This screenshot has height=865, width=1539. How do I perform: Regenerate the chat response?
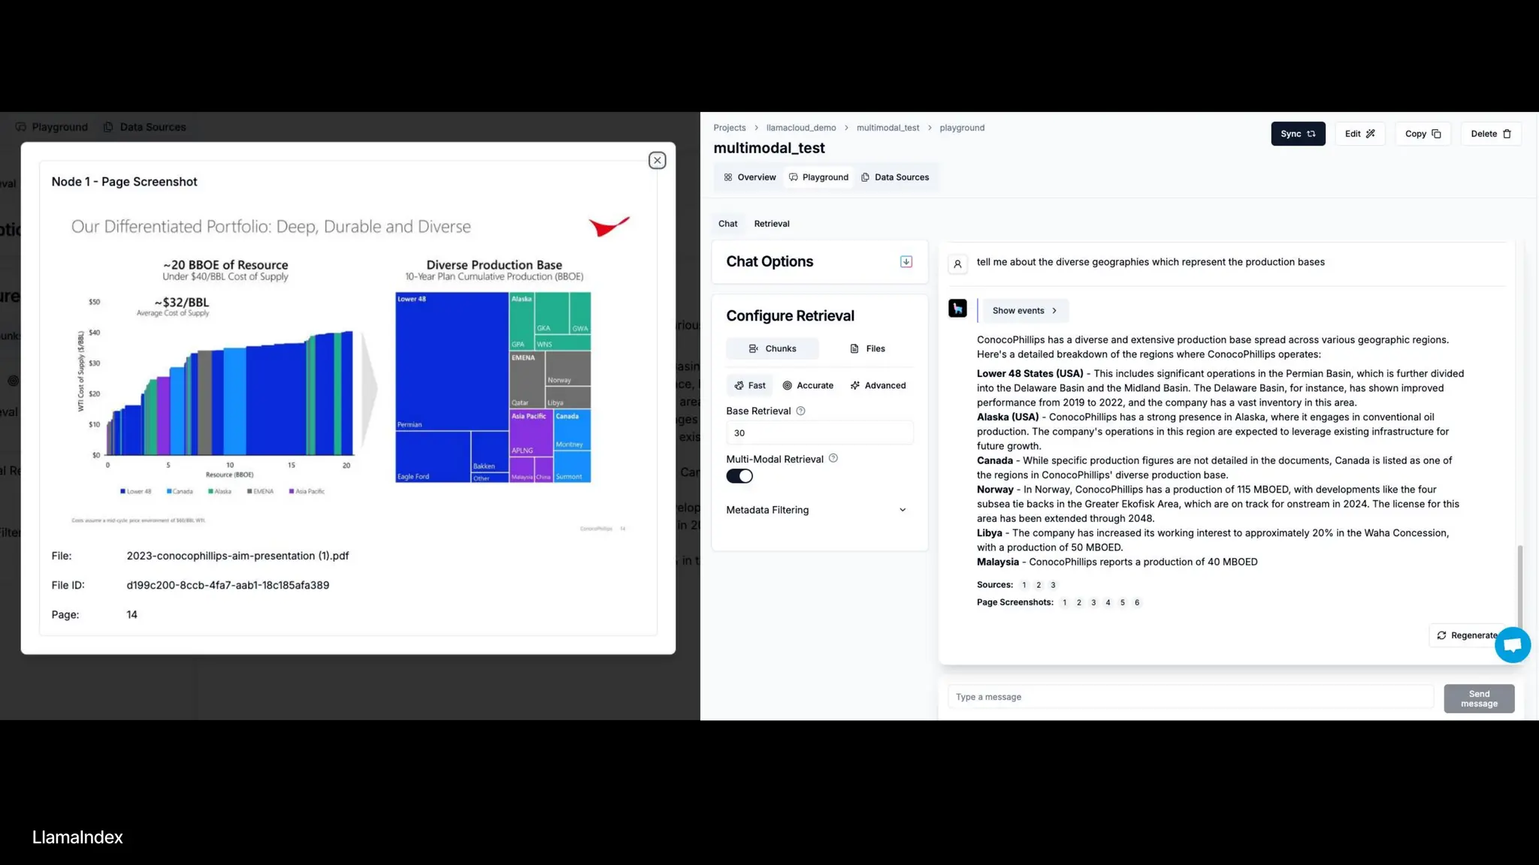tap(1465, 635)
